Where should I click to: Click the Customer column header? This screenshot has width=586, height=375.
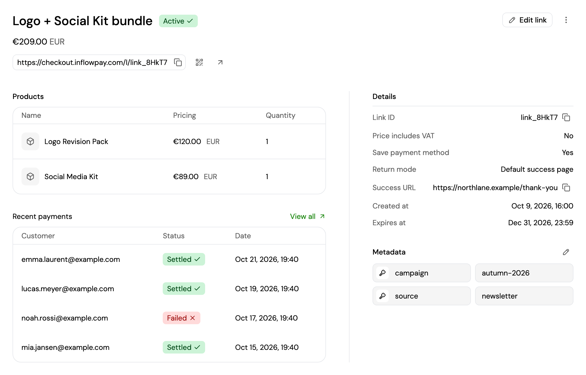pos(38,236)
